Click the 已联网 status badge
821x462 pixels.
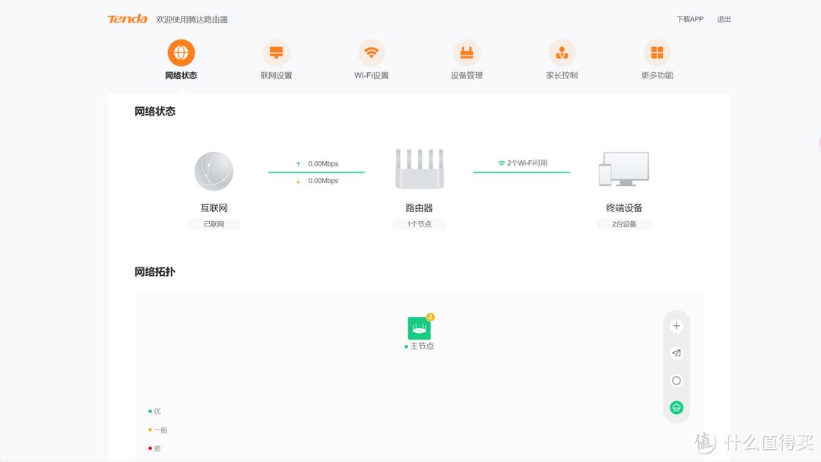pyautogui.click(x=214, y=224)
